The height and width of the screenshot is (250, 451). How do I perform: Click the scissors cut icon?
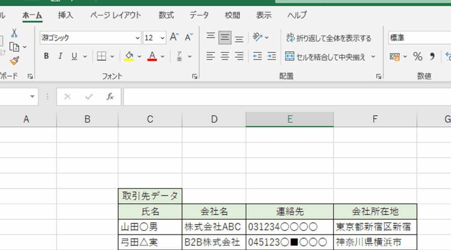pyautogui.click(x=14, y=33)
